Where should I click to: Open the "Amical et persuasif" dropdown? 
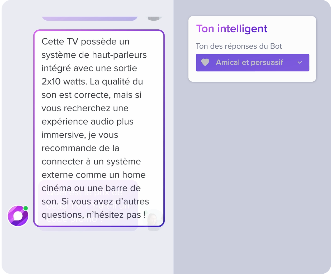(x=253, y=63)
